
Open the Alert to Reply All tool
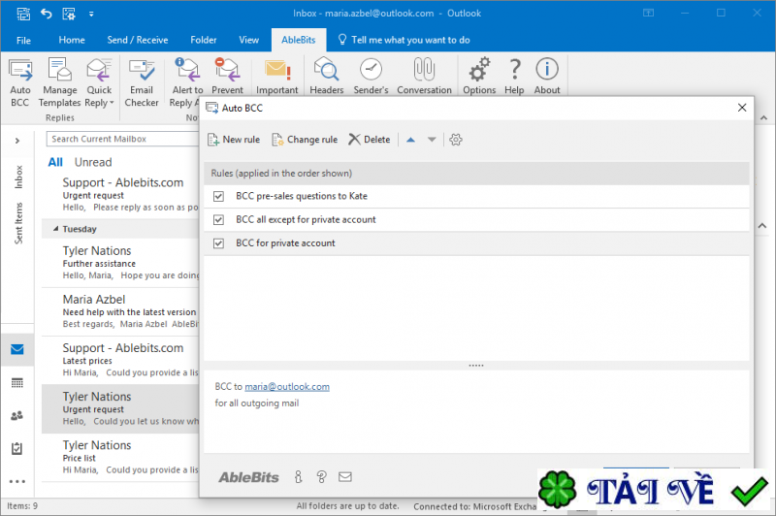pos(187,82)
